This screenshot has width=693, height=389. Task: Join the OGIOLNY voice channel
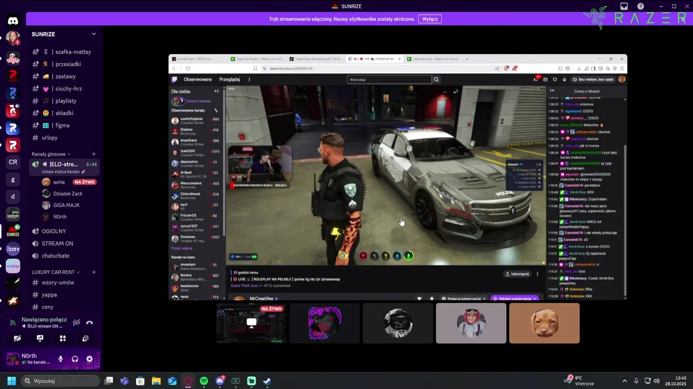(64, 231)
